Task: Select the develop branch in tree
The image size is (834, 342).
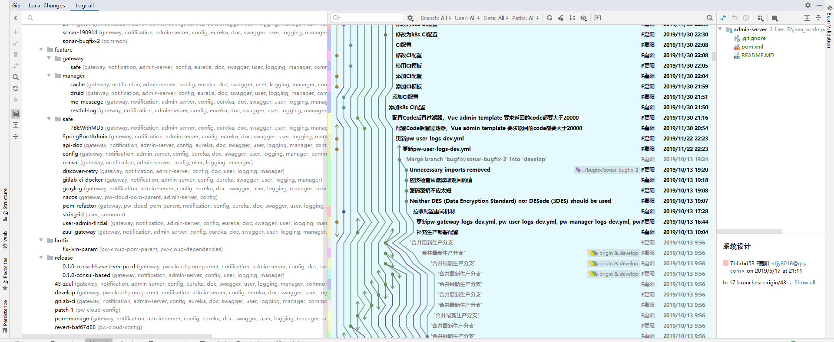Action: pyautogui.click(x=65, y=293)
